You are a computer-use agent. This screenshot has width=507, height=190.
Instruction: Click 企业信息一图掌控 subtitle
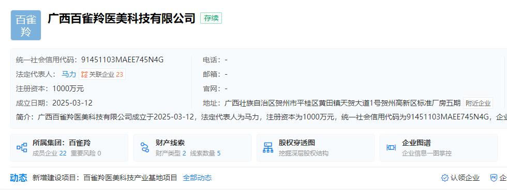(427, 153)
